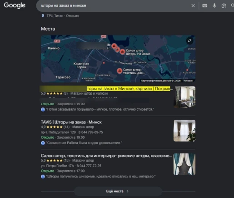The height and width of the screenshot is (198, 234).
Task: Click map label Качино
Action: pyautogui.click(x=54, y=48)
